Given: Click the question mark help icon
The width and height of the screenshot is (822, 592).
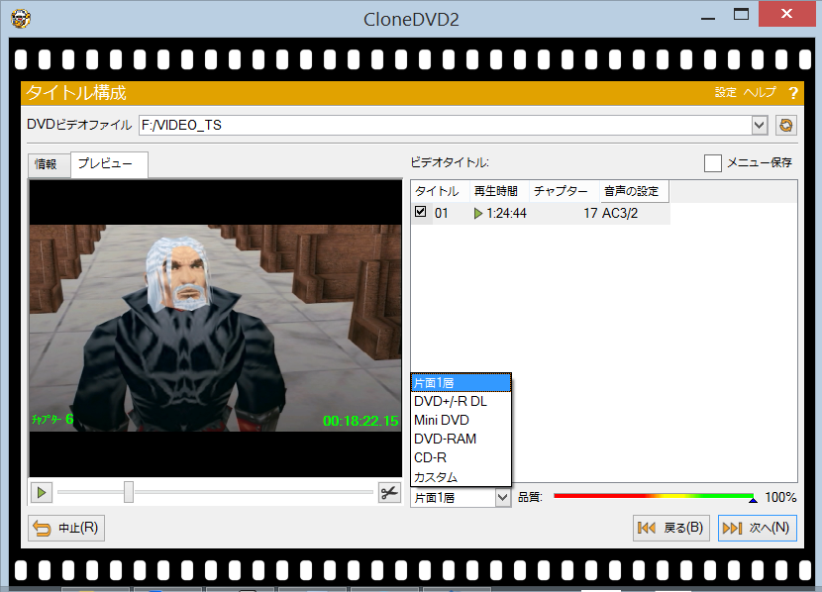Looking at the screenshot, I should point(793,93).
